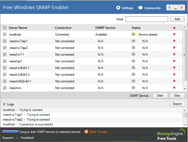Viewport: 188px width, 142px height.
Task: Export the logs
Action: (177, 104)
